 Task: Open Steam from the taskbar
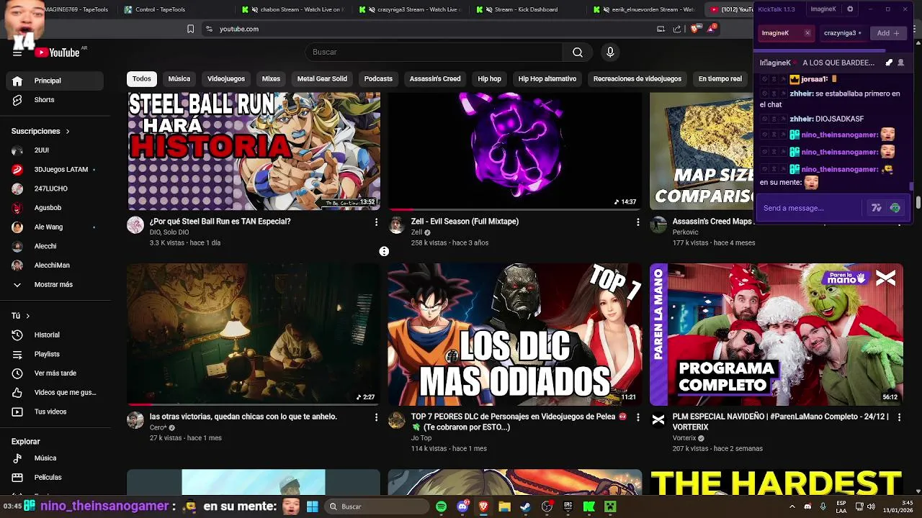point(526,506)
